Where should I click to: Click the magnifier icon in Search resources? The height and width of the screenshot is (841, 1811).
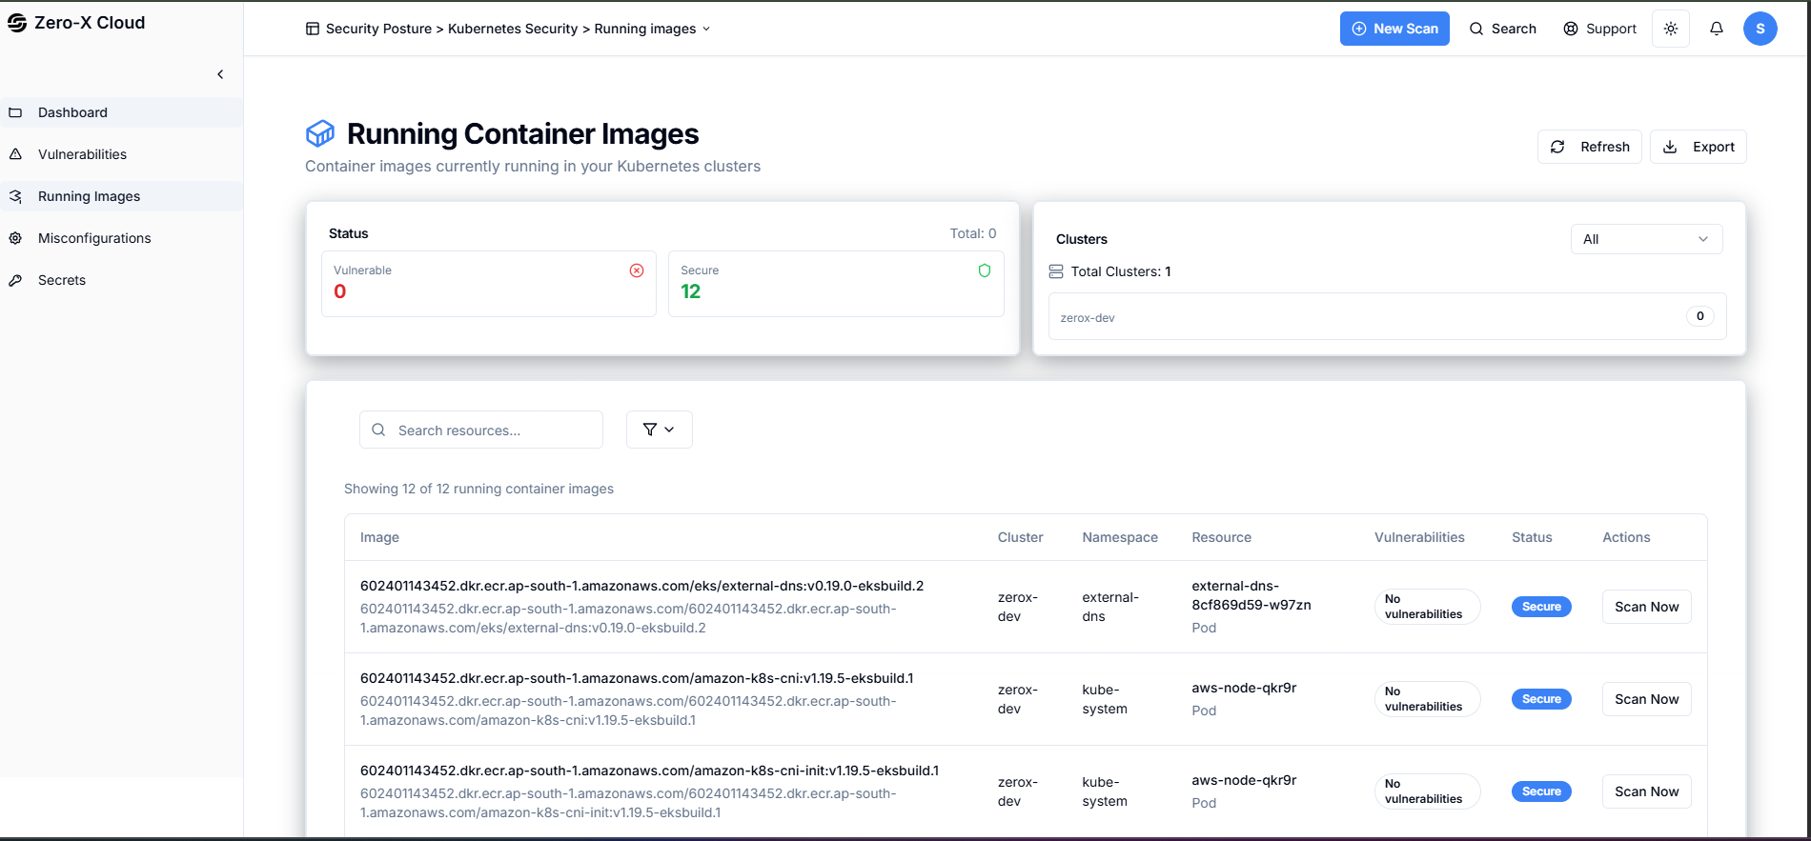[378, 430]
